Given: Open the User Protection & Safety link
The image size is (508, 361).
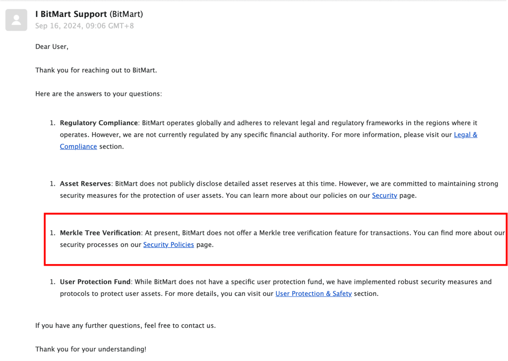Looking at the screenshot, I should tap(314, 294).
